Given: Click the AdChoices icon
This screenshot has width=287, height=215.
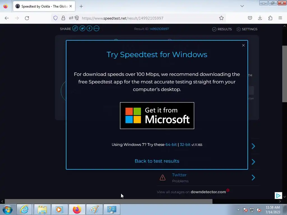Looking at the screenshot, I should 278,196.
